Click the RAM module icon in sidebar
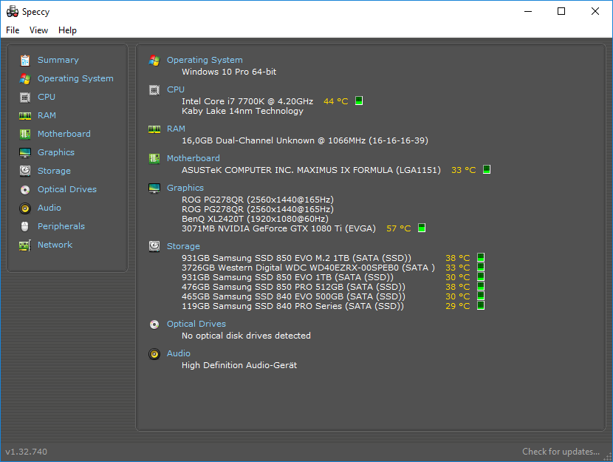 click(25, 116)
